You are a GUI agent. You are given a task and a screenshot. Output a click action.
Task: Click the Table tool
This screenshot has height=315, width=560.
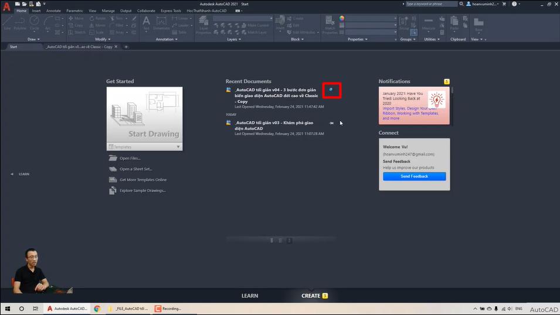pos(179,32)
